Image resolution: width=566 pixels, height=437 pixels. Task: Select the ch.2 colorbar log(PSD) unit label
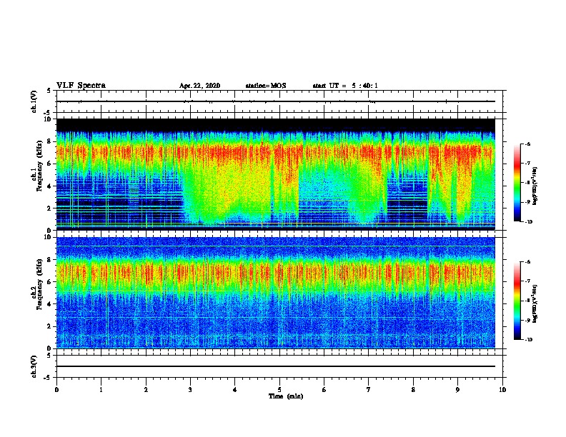coord(535,304)
